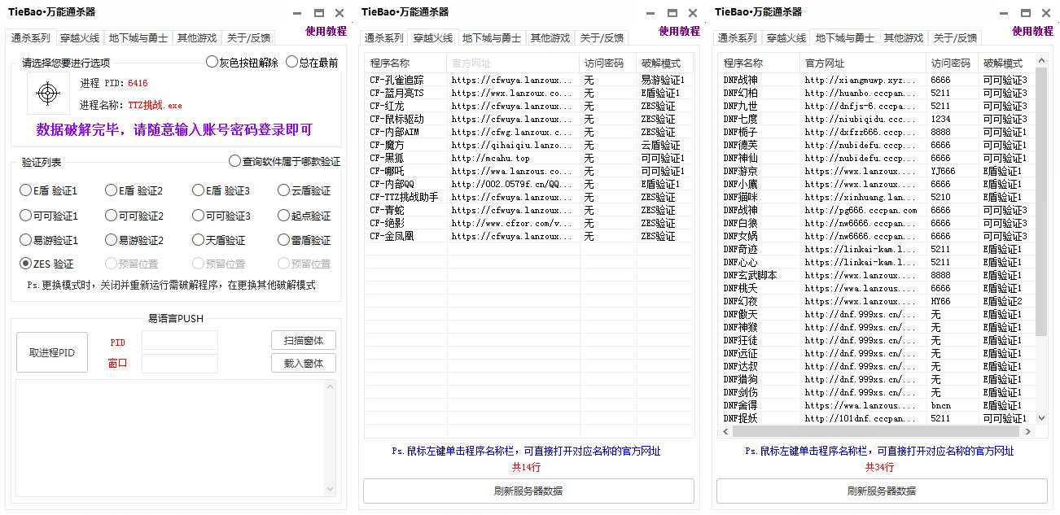The height and width of the screenshot is (515, 1060).
Task: Select 易游验证1 verification mode
Action: pos(25,239)
